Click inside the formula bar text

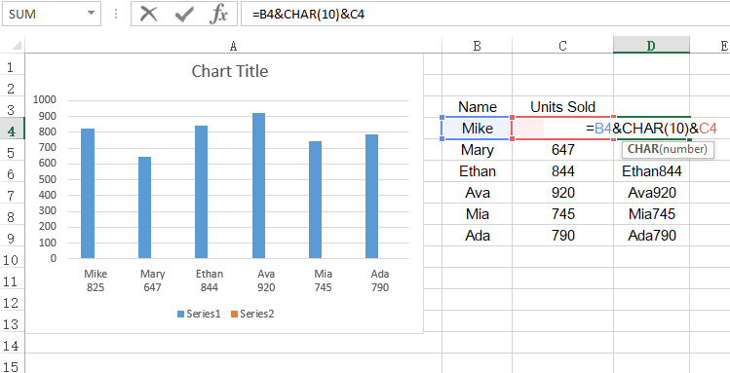[x=484, y=14]
